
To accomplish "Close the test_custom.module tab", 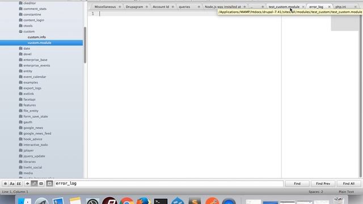I will 303,7.
